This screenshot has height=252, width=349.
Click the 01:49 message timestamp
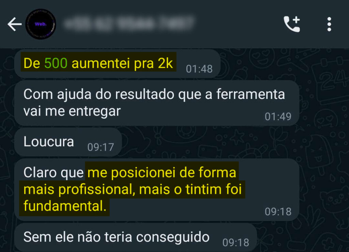tap(278, 117)
